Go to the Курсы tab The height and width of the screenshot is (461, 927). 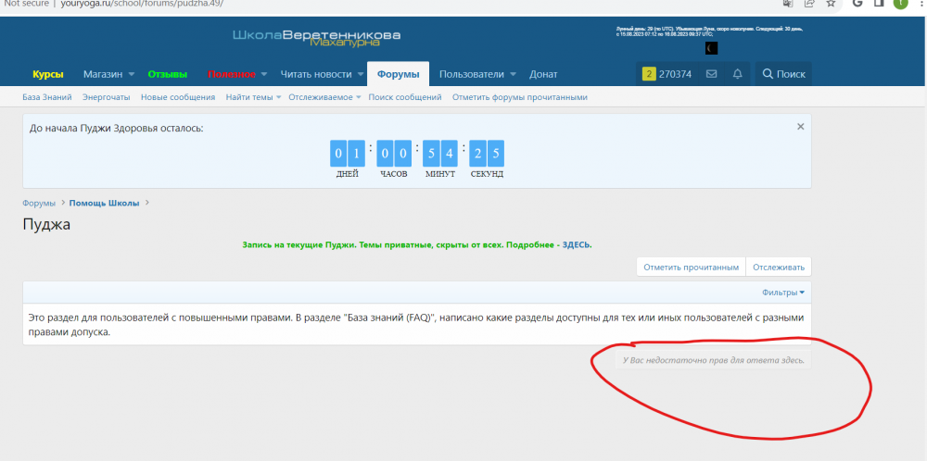pos(48,74)
